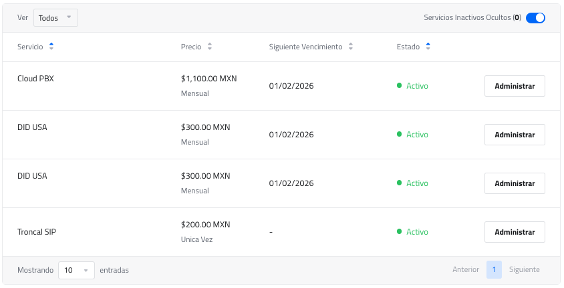Click the sort arrows beside Servicio header
564x288 pixels.
(x=51, y=47)
